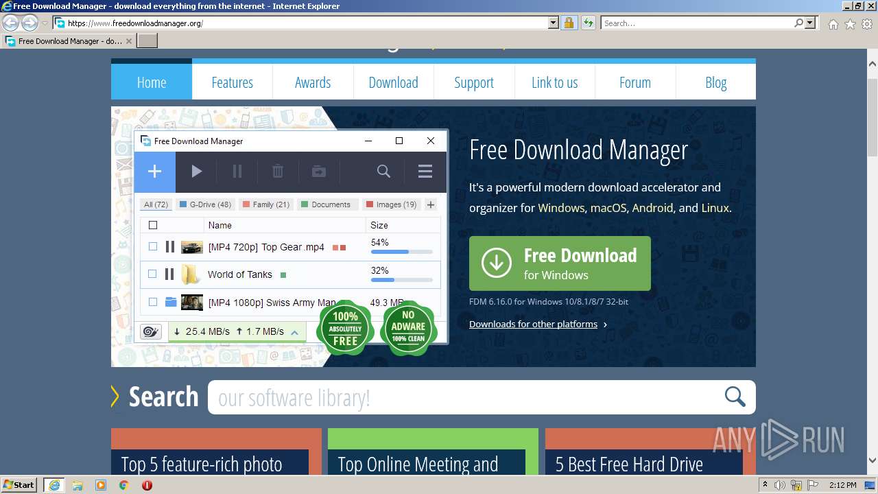Open the Link to us page
This screenshot has width=878, height=494.
tap(554, 82)
